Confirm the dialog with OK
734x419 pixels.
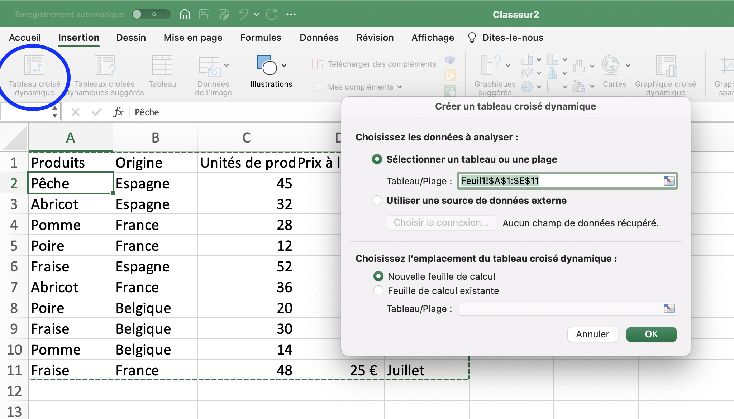(x=651, y=334)
